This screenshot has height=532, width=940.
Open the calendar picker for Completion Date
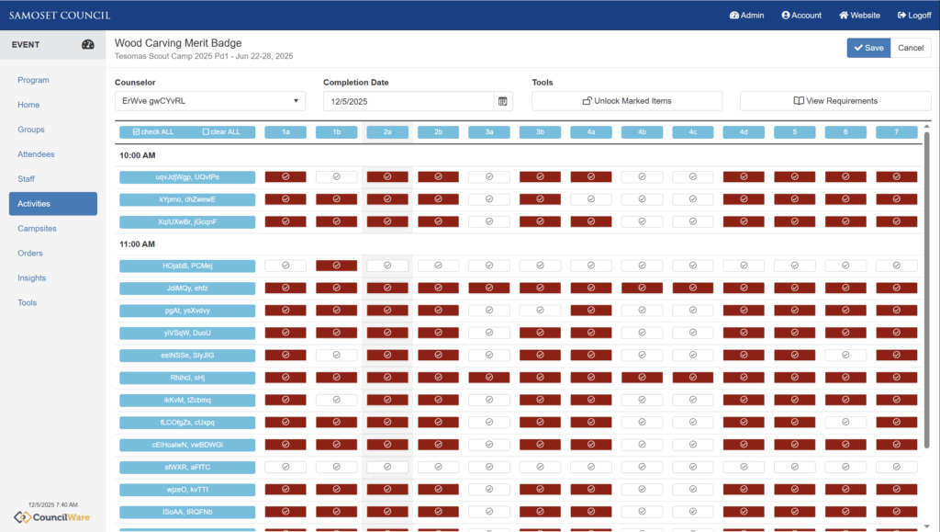pos(503,101)
